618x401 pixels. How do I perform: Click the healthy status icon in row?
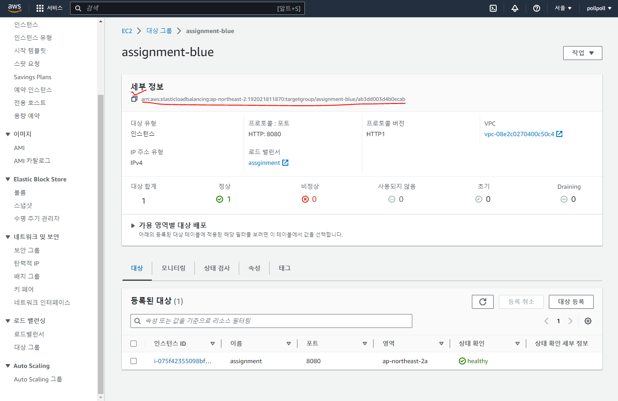click(x=462, y=361)
